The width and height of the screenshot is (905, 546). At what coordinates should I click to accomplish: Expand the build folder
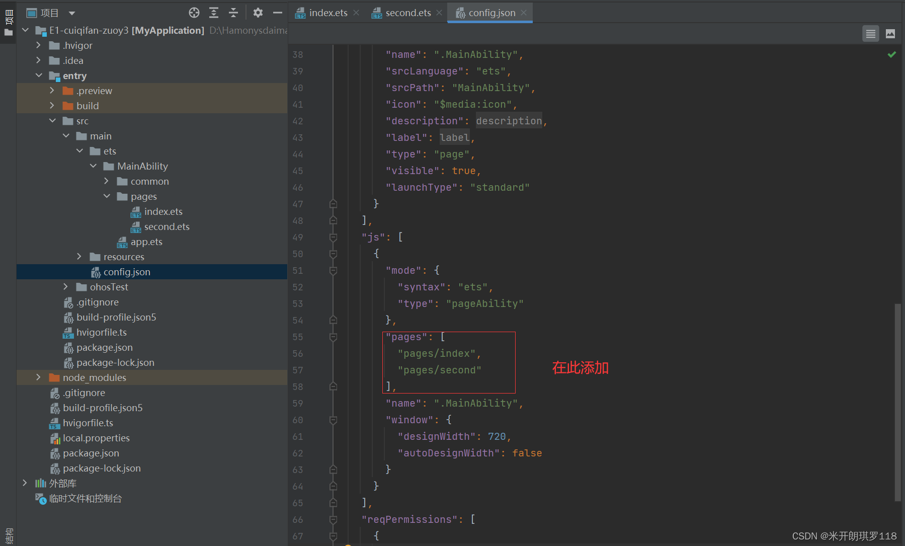[x=52, y=106]
